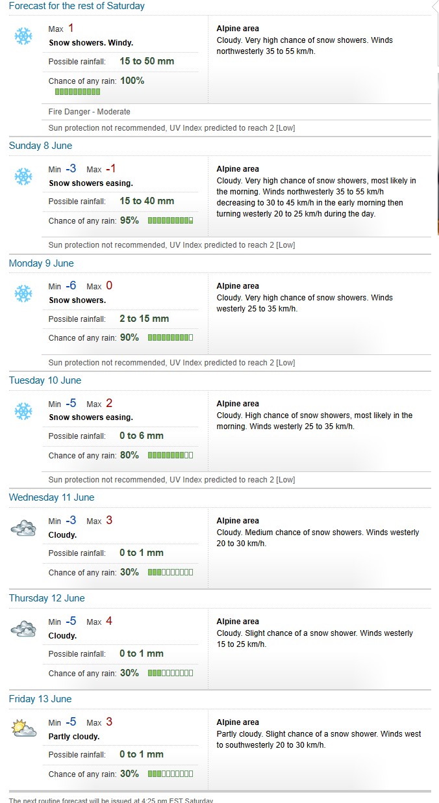Select the Monday 9 June date heading
Screen dimensions: 439x803
tap(41, 263)
